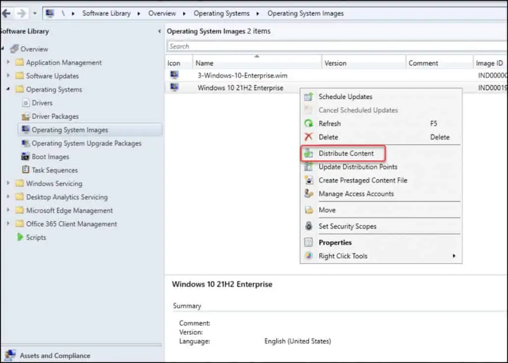Click the Overview node icon
This screenshot has width=508, height=363.
click(14, 49)
